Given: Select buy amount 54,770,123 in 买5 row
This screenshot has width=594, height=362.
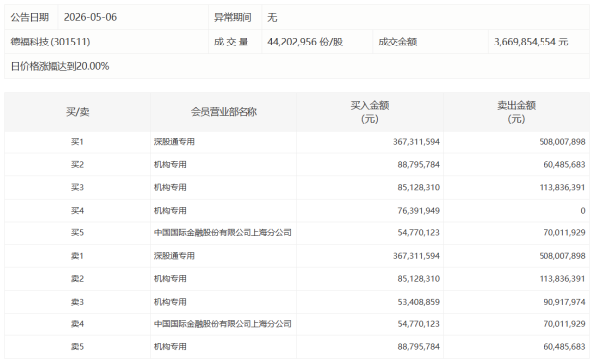Looking at the screenshot, I should click(418, 232).
